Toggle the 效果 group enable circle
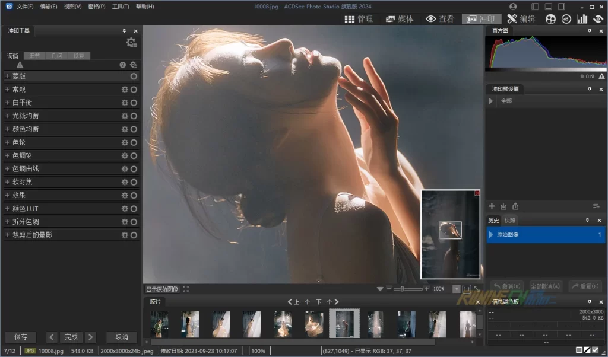 (134, 196)
